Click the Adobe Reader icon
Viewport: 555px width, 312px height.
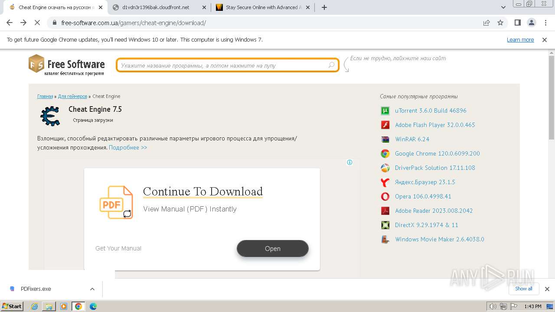point(385,211)
